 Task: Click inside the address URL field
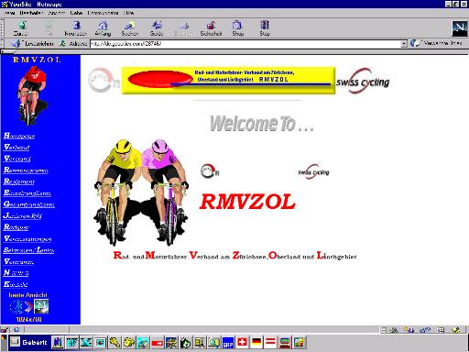pyautogui.click(x=245, y=44)
